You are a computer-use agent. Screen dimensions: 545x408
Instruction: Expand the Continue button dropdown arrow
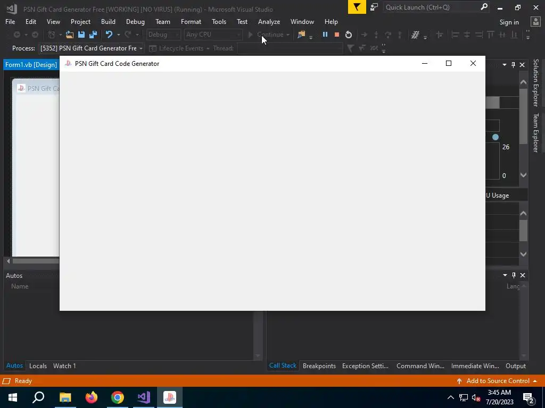point(288,35)
